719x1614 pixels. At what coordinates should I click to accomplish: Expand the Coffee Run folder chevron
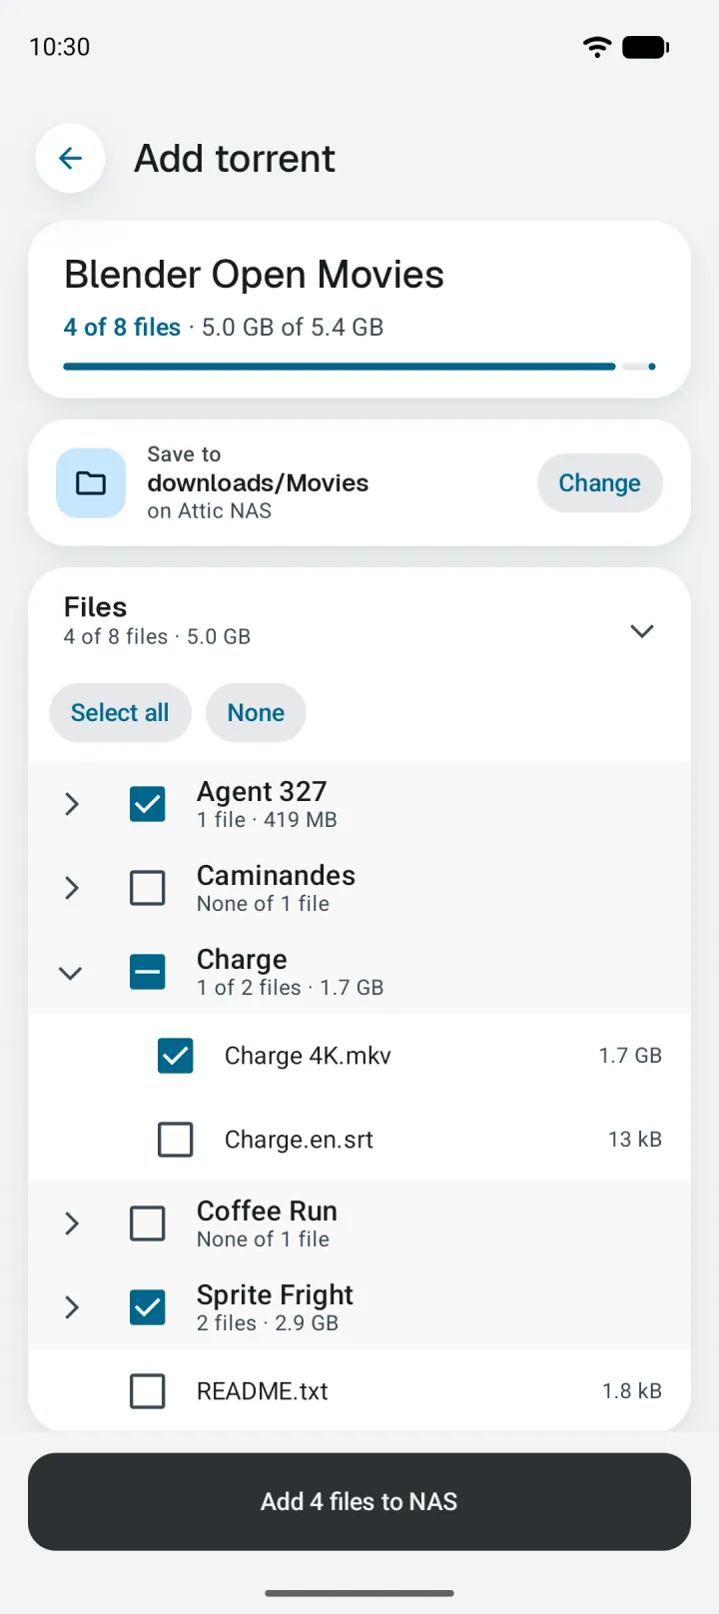(x=71, y=1223)
